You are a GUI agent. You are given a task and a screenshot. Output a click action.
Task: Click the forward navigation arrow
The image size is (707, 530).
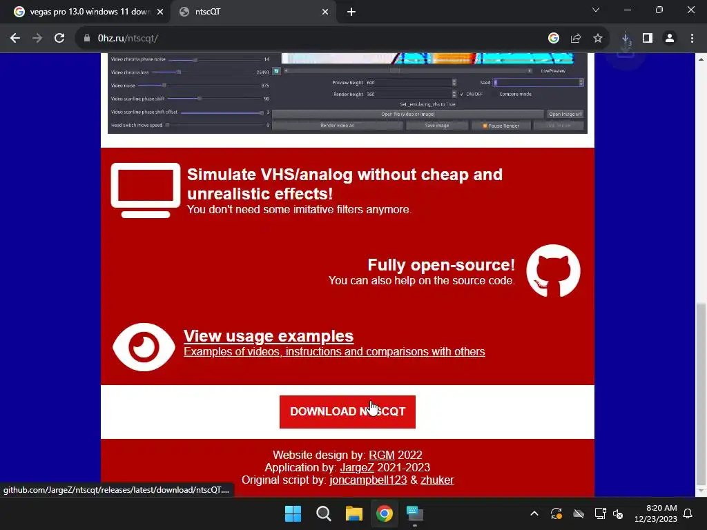click(x=37, y=39)
